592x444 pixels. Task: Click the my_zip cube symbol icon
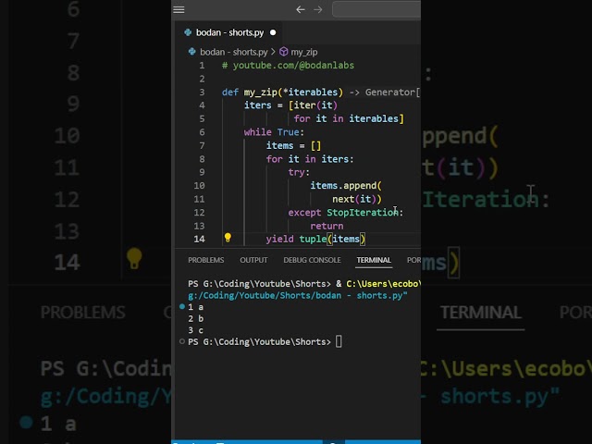pos(284,52)
